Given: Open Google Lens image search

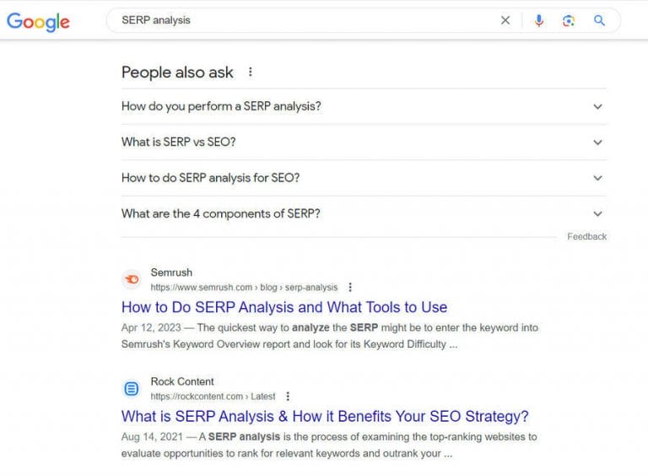Looking at the screenshot, I should 569,20.
